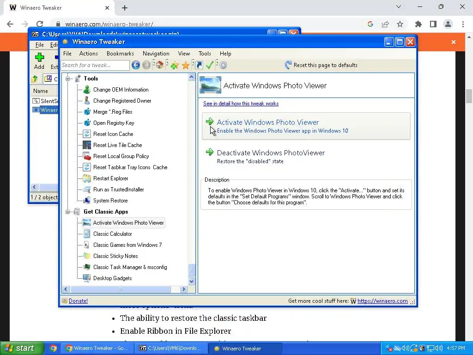473x355 pixels.
Task: Click Activate Windows Photo Viewer action button
Action: (306, 126)
